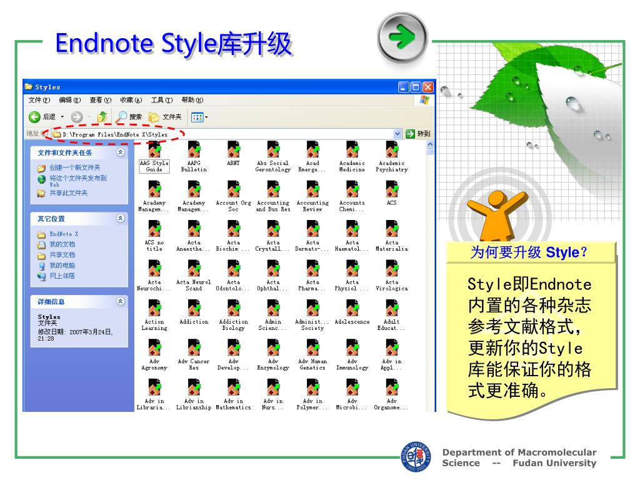Screen dimensions: 640x480
Task: Click the Back (后退) toolbar button
Action: tap(42, 117)
